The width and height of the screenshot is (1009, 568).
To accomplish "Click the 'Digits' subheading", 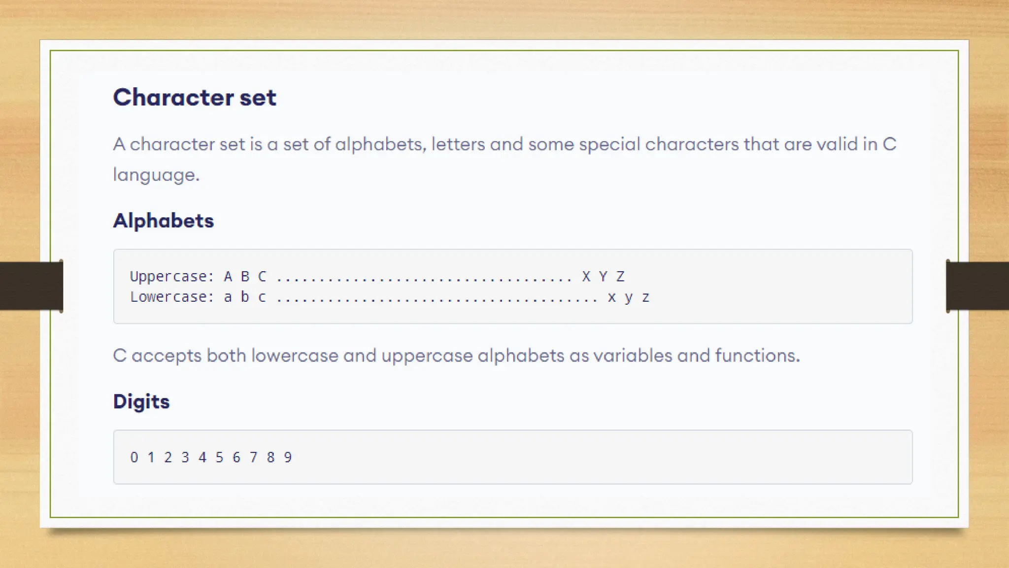I will click(x=141, y=401).
